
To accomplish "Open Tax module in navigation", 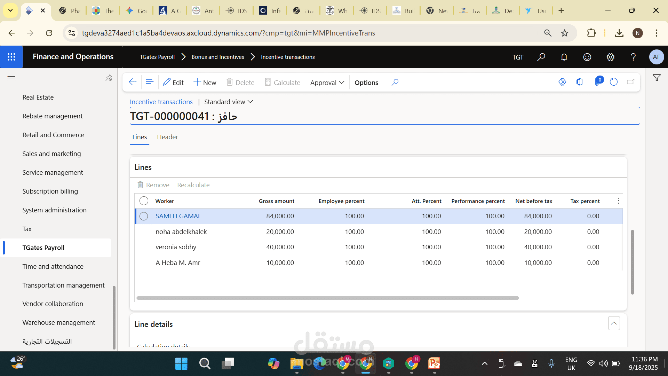I will [27, 229].
